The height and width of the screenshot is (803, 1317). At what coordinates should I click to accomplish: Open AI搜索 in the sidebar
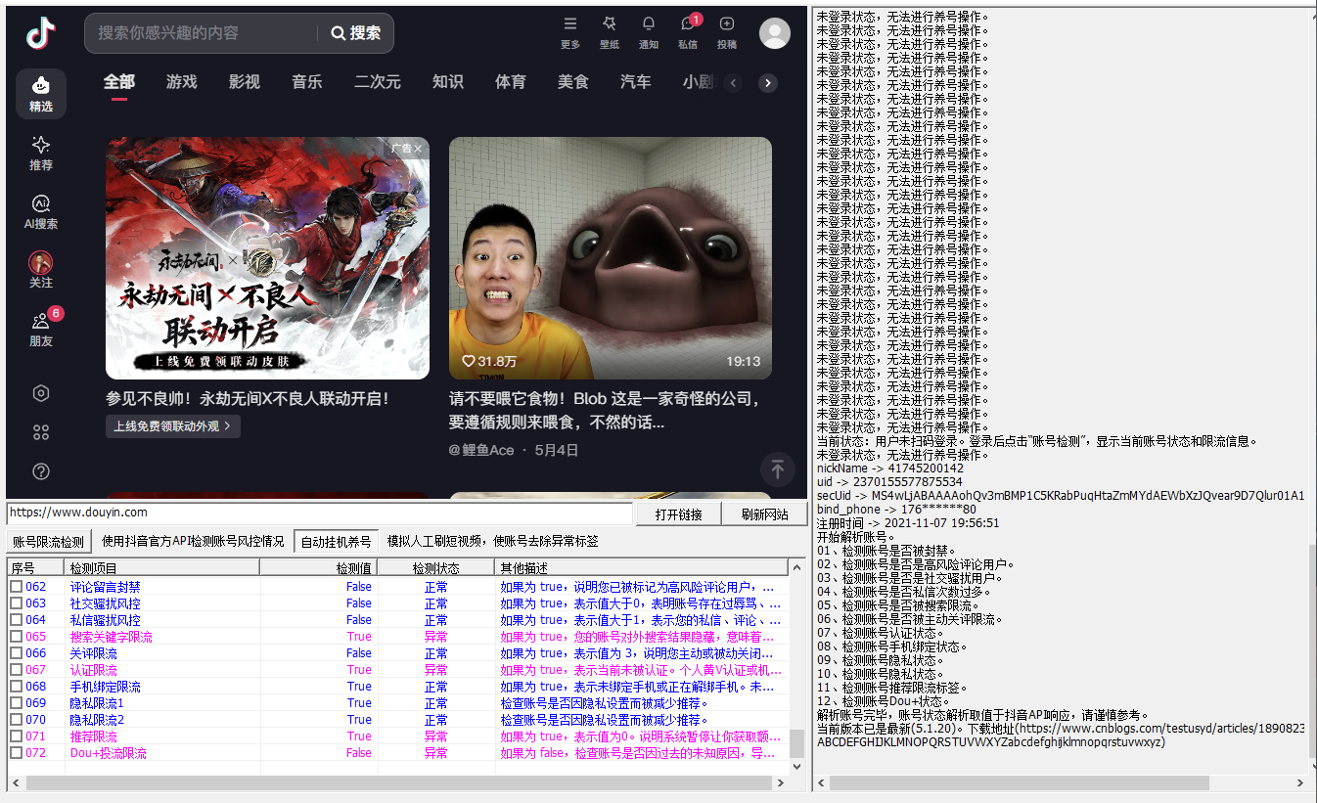[x=41, y=212]
